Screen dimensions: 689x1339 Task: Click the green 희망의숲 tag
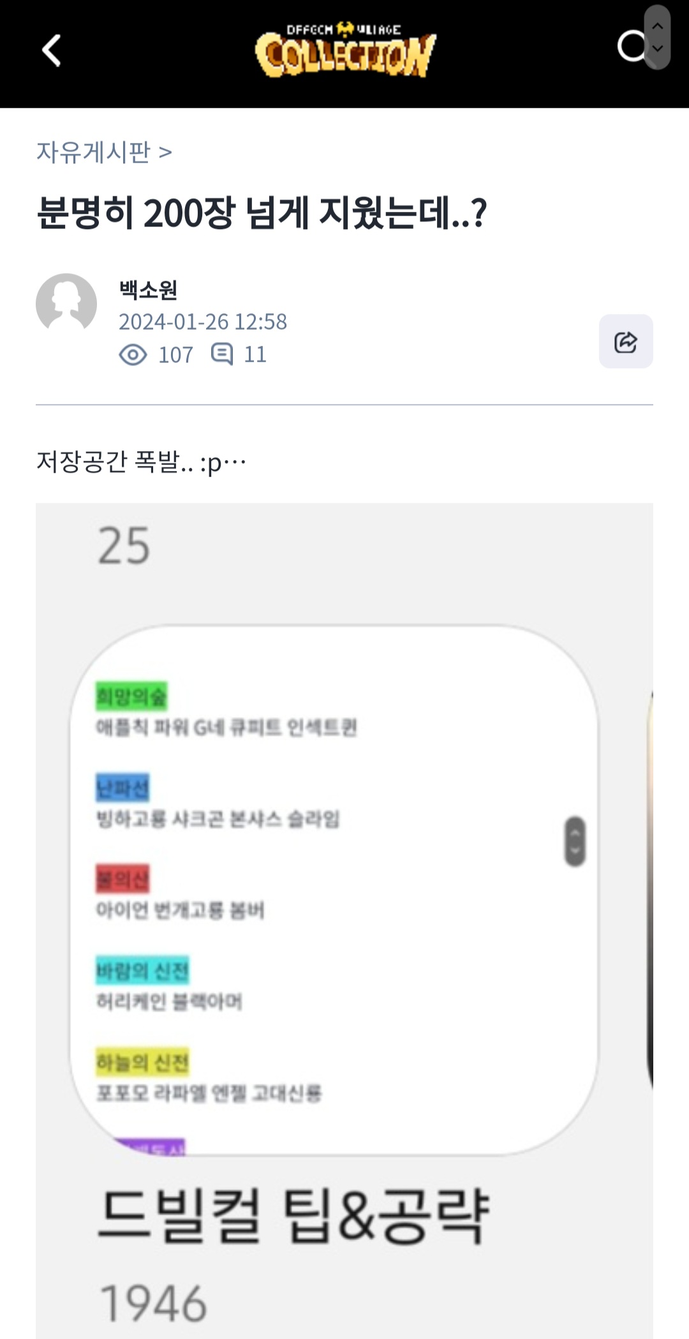(131, 696)
